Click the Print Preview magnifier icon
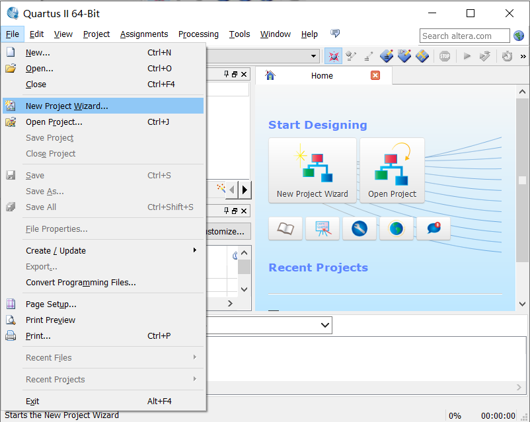The image size is (530, 422). 11,320
